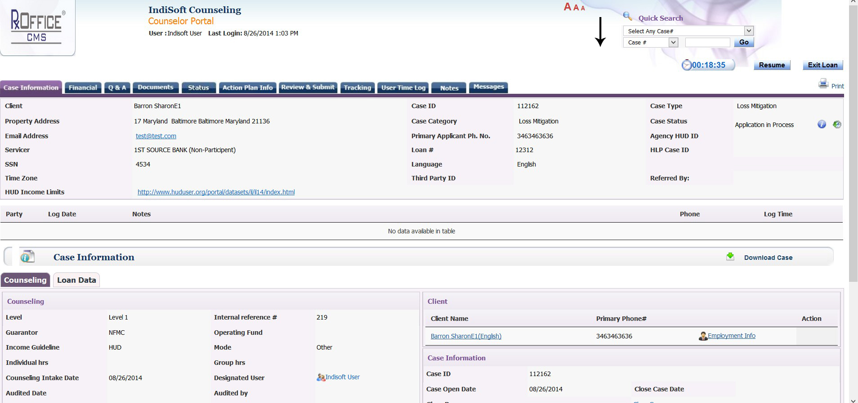Click the printer icon next to Print
The height and width of the screenshot is (403, 858).
pos(823,83)
